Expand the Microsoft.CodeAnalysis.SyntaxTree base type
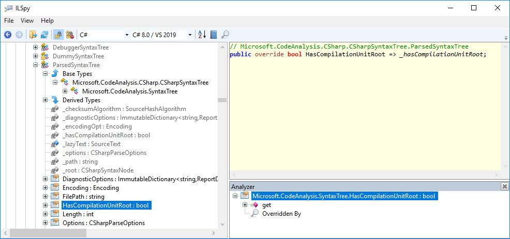Screen dimensions: 510x239 65,91
